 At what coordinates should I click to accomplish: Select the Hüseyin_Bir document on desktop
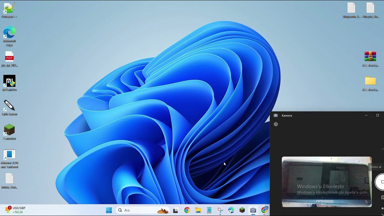(370, 10)
